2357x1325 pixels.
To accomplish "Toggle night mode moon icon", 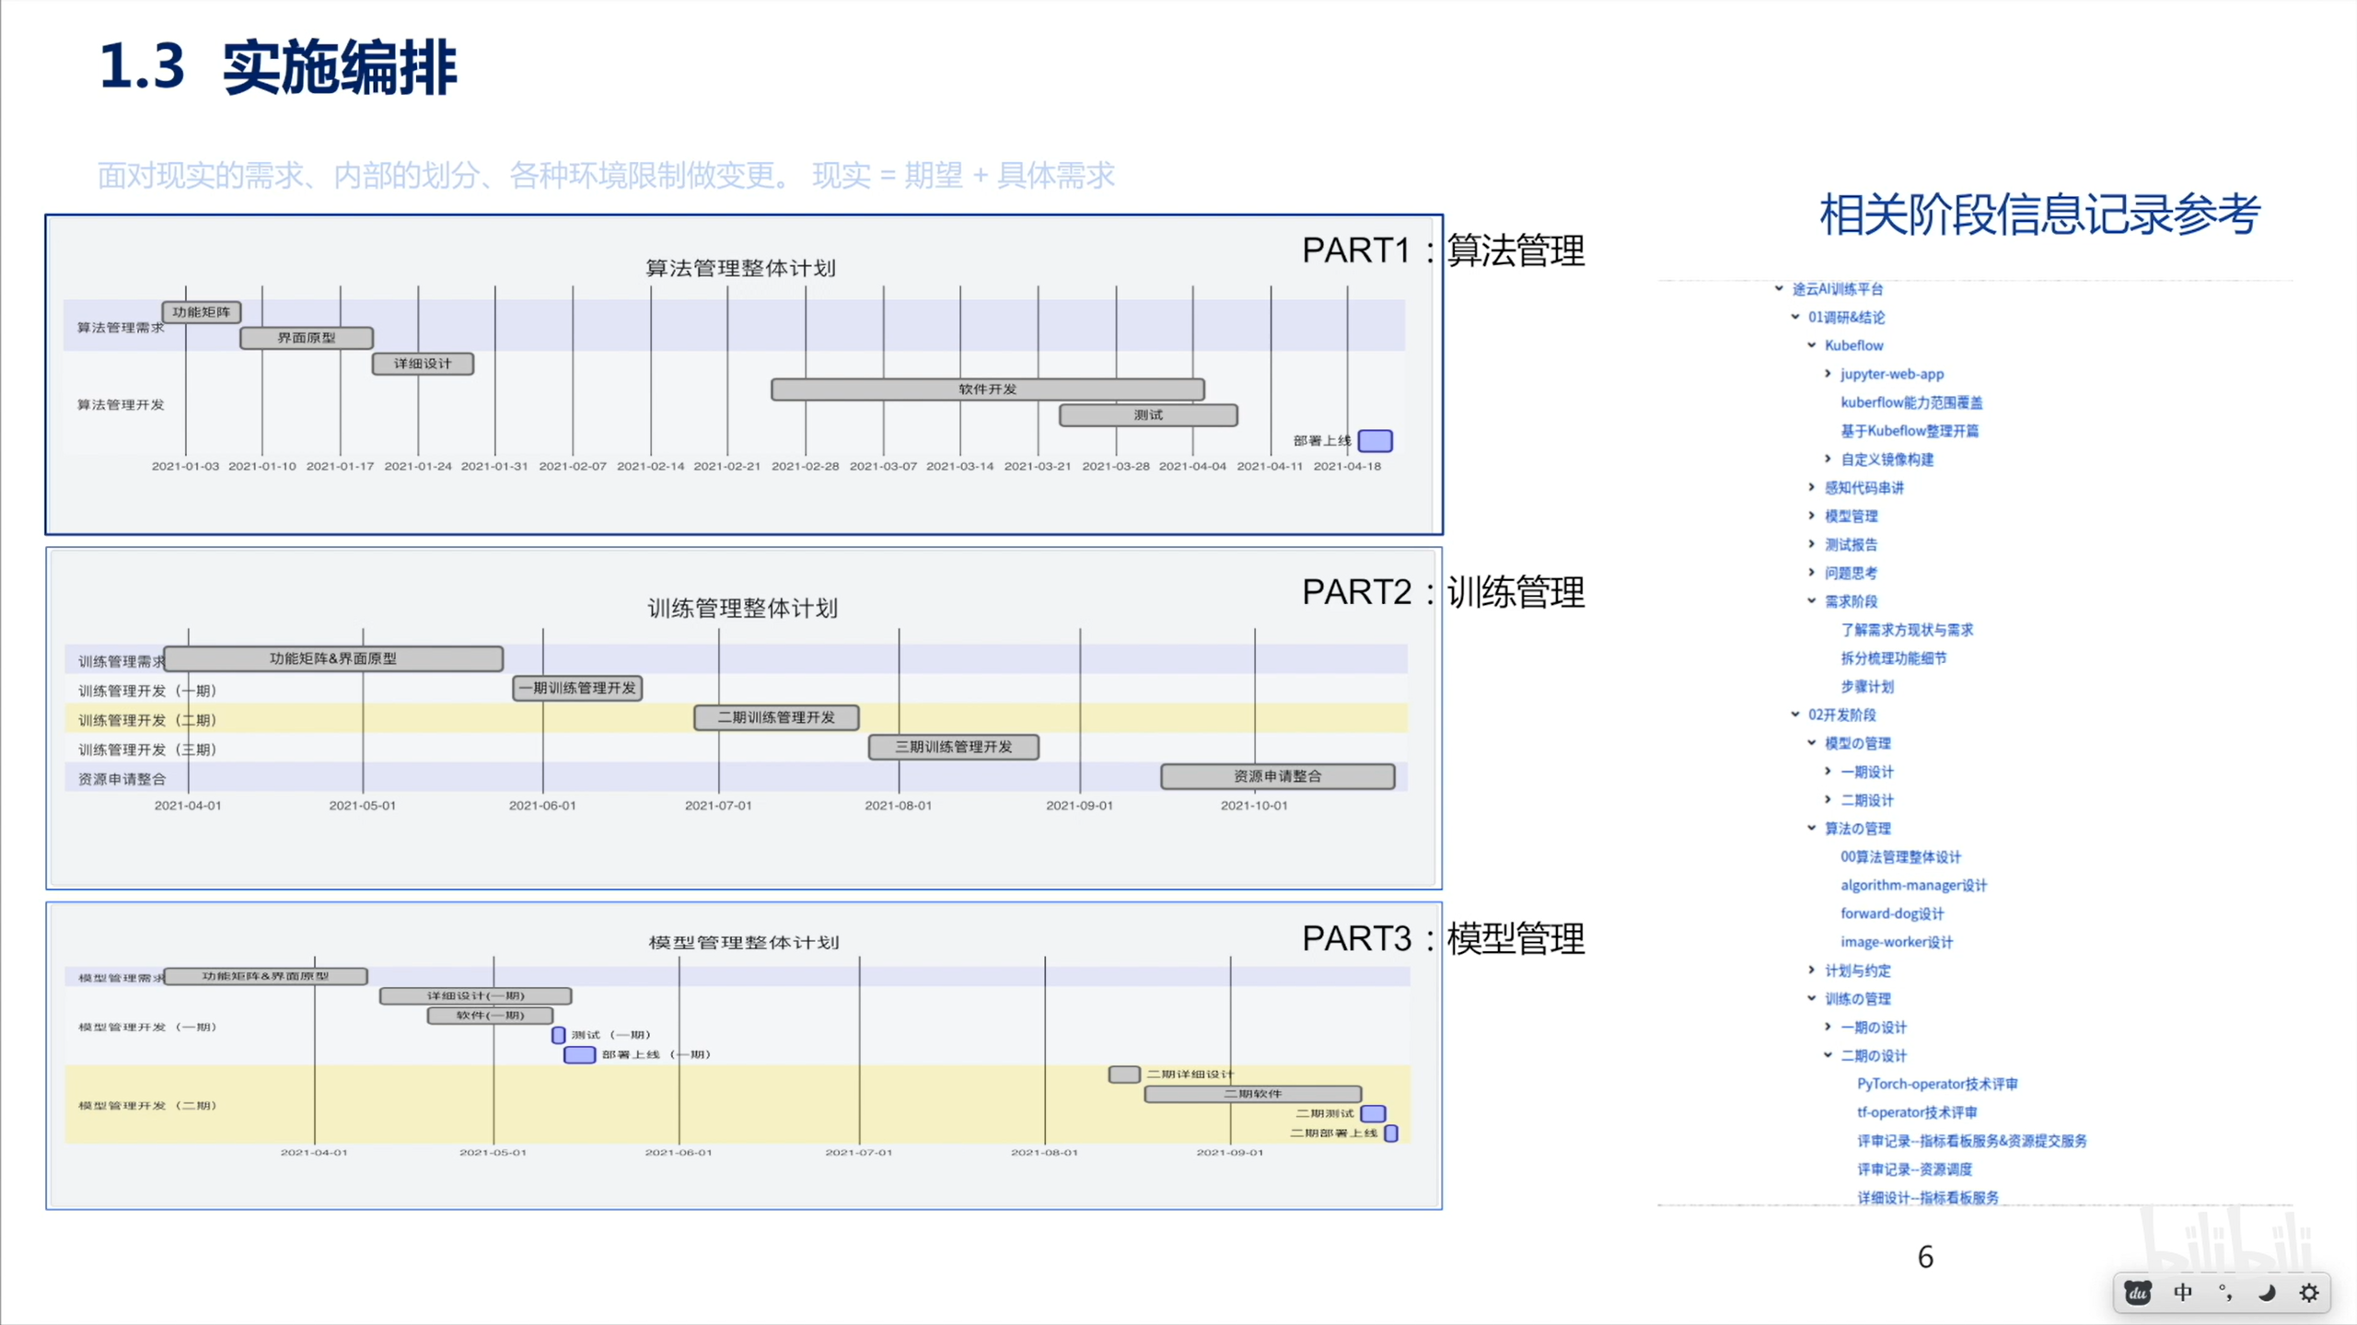I will pyautogui.click(x=2267, y=1293).
